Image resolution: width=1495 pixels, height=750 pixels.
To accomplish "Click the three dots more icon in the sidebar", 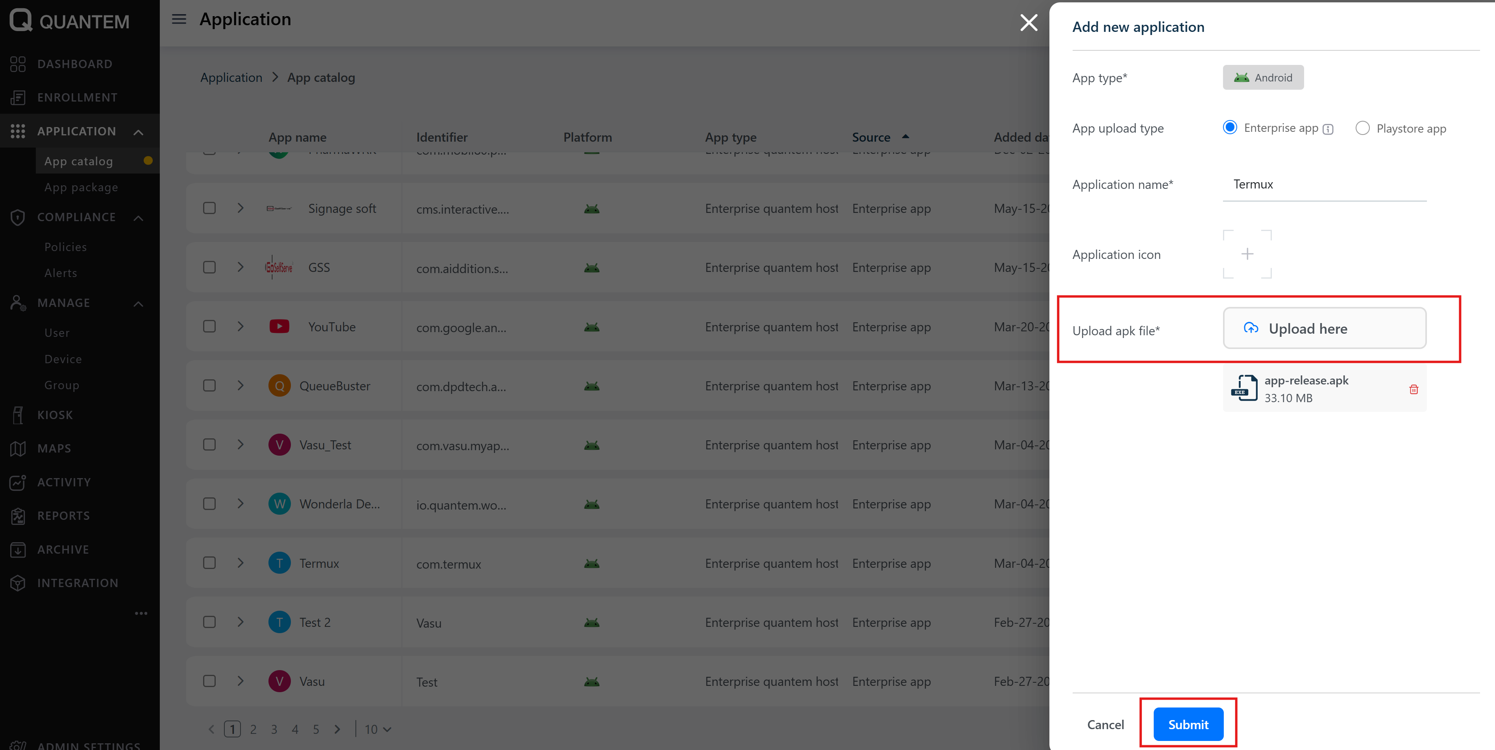I will coord(141,613).
